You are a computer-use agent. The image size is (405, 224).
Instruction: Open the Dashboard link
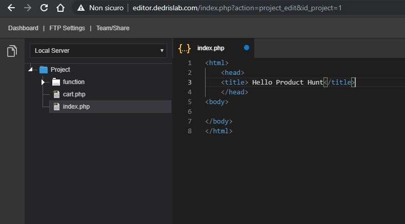[x=23, y=28]
